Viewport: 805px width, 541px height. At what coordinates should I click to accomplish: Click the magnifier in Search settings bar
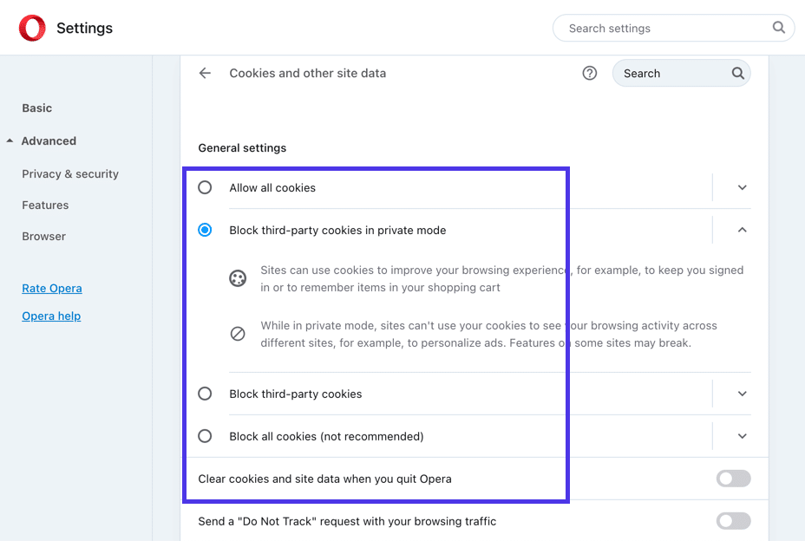point(778,28)
